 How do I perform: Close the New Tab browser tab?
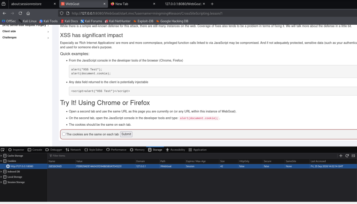pos(154,4)
